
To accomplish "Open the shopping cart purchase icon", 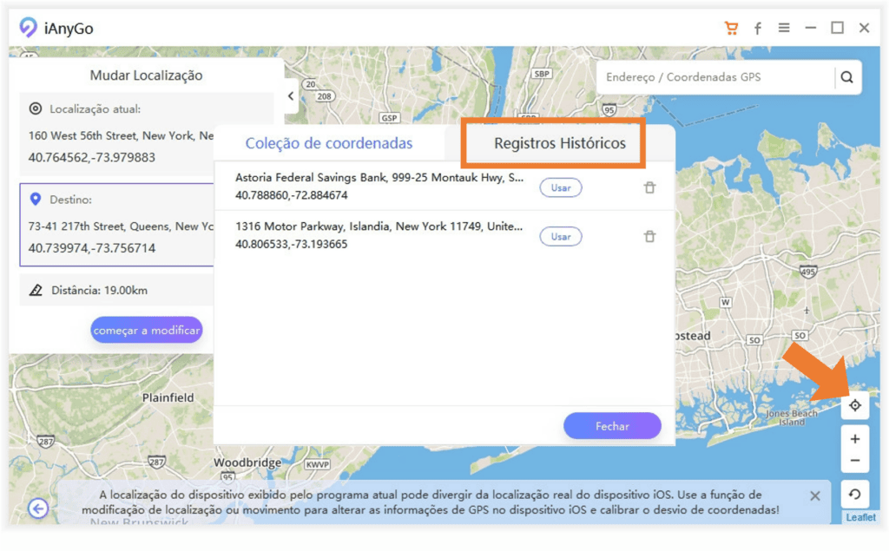I will click(x=731, y=28).
